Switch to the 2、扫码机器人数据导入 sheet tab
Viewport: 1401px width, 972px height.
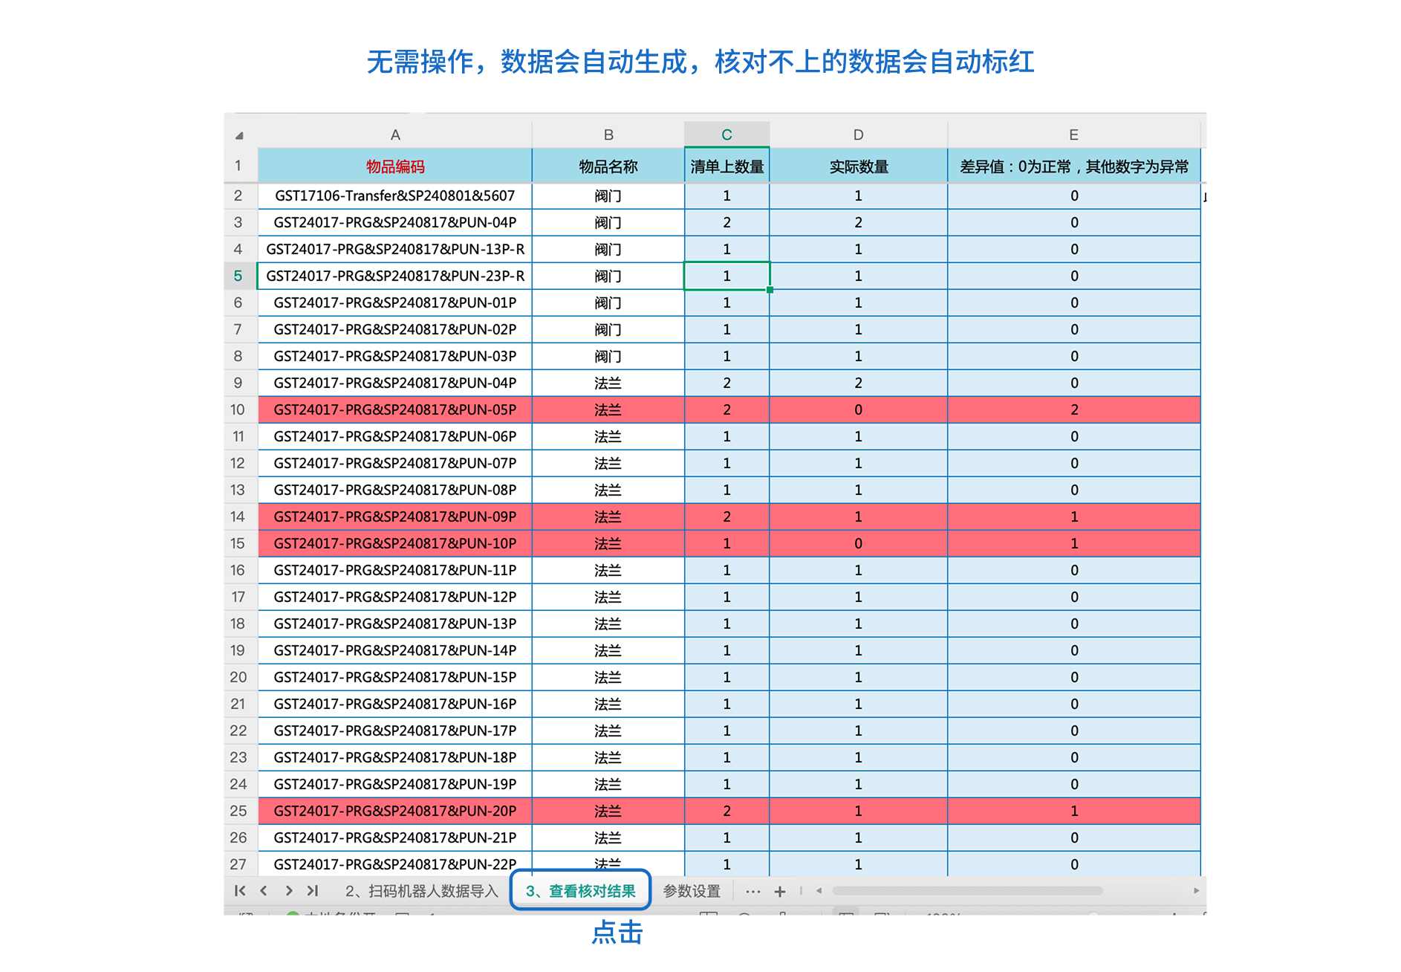421,891
